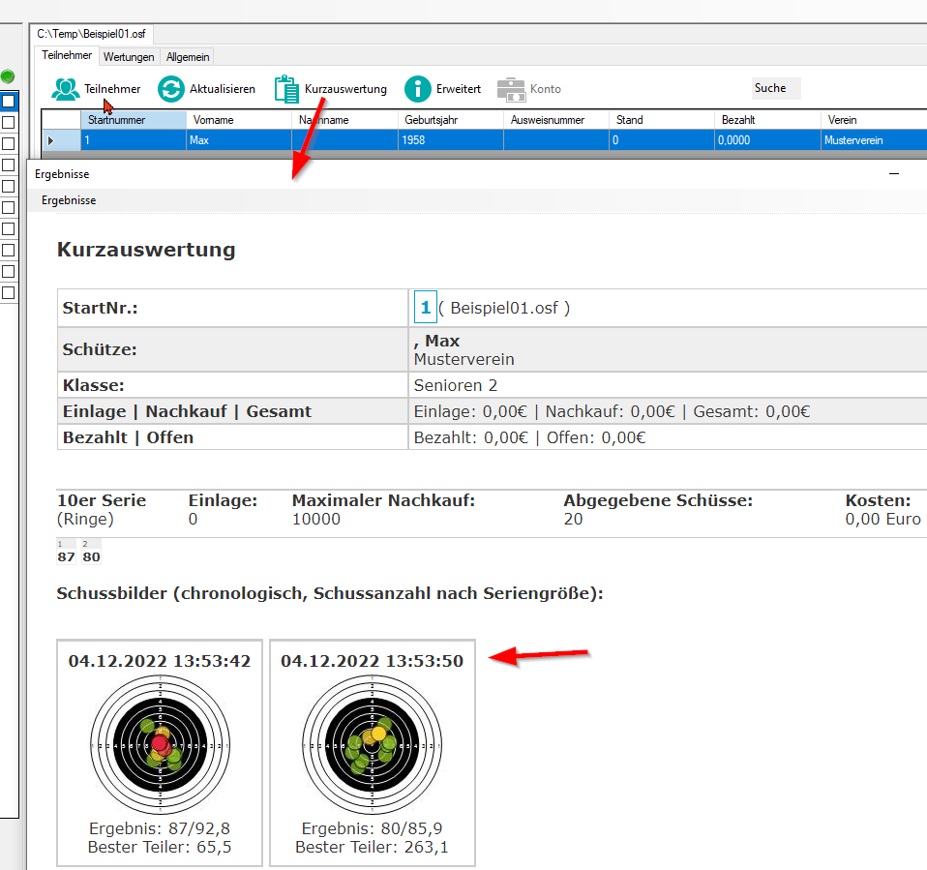Check the second checkbox in the left column
This screenshot has width=927, height=870.
coord(8,122)
